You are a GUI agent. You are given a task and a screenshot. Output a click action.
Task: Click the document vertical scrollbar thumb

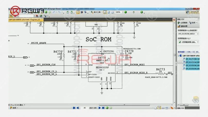(x=174, y=55)
